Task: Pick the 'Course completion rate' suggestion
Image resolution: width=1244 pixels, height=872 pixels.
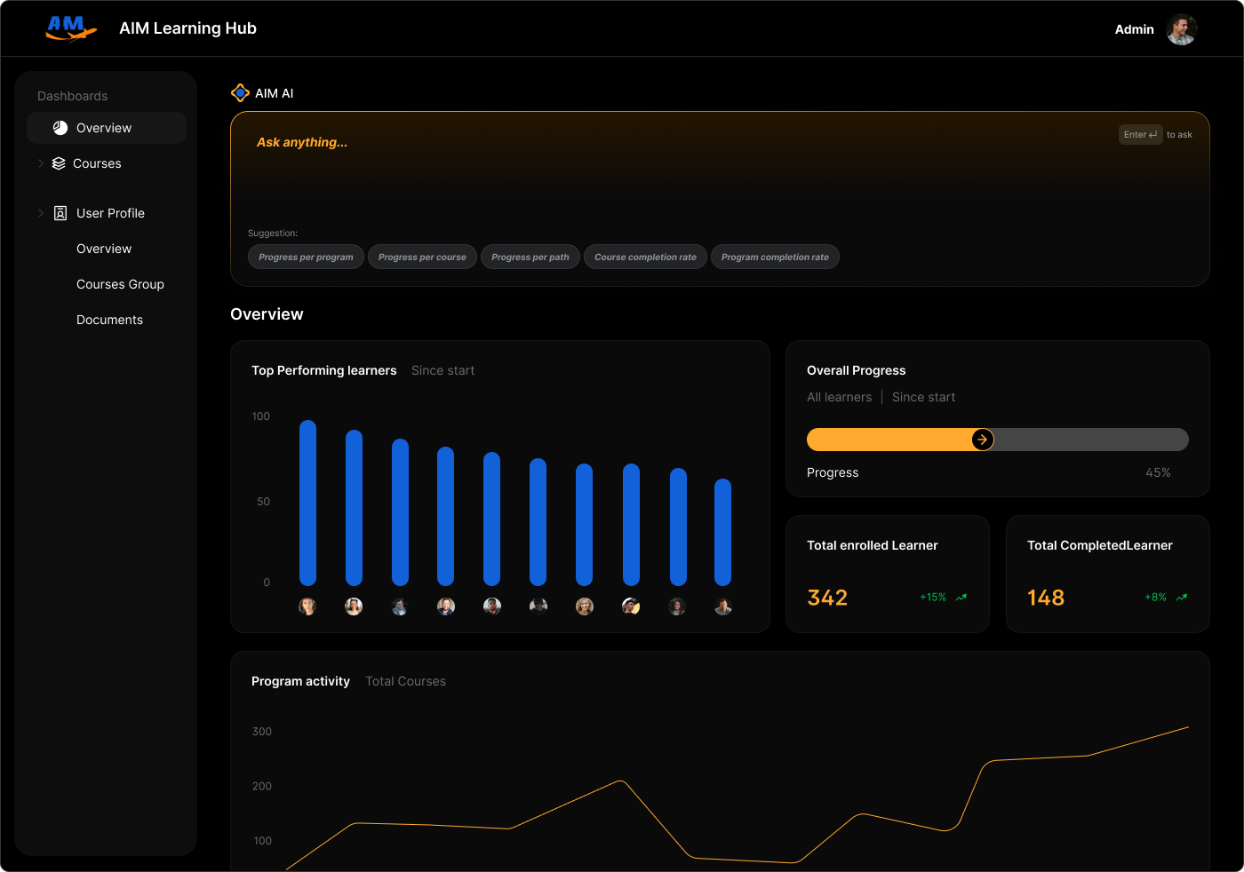Action: [645, 257]
